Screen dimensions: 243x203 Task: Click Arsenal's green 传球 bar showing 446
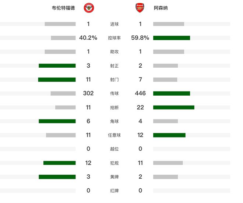pos(172,93)
